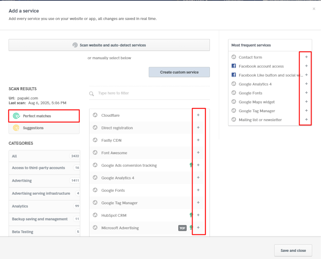Select the Perfect matches scan results tab
The height and width of the screenshot is (259, 321).
coord(44,116)
